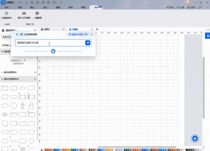This screenshot has height=151, width=210.
Task: Collapse the left symbol library panel
Action: pos(35,30)
